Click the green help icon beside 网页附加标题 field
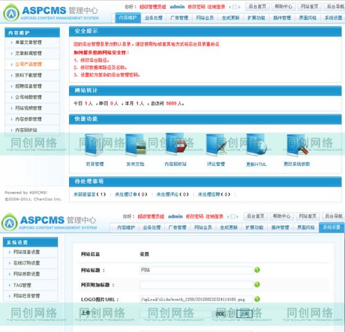The width and height of the screenshot is (345, 332). [x=257, y=284]
